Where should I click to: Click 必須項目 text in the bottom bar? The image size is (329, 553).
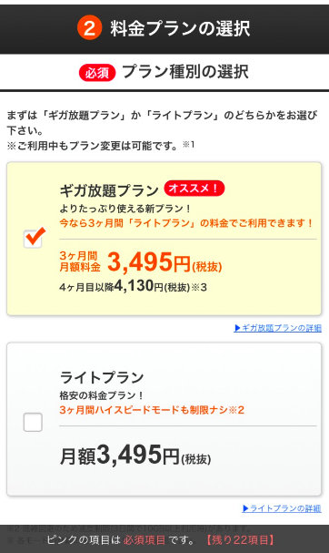tap(145, 539)
